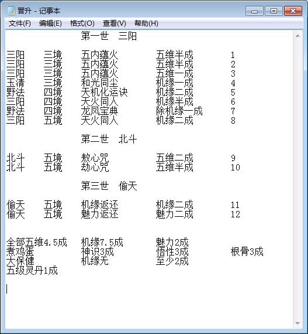Click the text 玉清
308x334 pixels.
click(x=16, y=83)
